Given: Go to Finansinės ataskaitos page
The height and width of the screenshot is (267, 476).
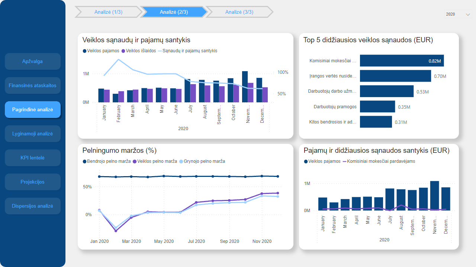Looking at the screenshot, I should click(33, 85).
